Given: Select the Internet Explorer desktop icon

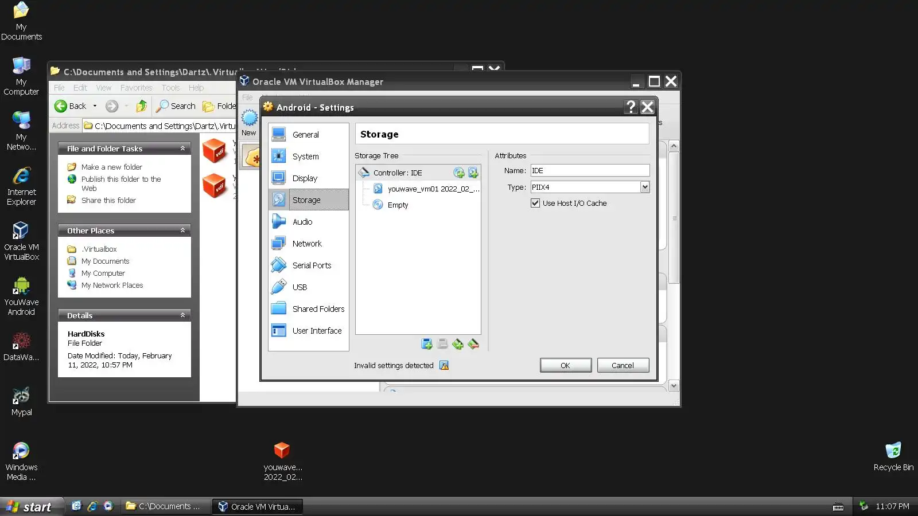Looking at the screenshot, I should click(x=21, y=186).
